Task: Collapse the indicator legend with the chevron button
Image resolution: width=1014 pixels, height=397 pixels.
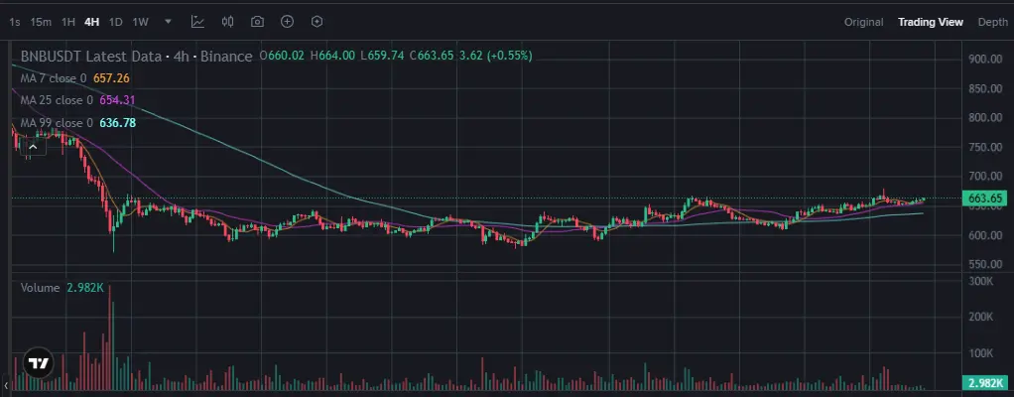Action: pos(33,148)
